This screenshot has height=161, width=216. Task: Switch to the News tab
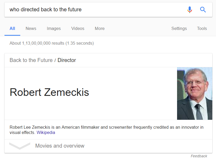31,28
